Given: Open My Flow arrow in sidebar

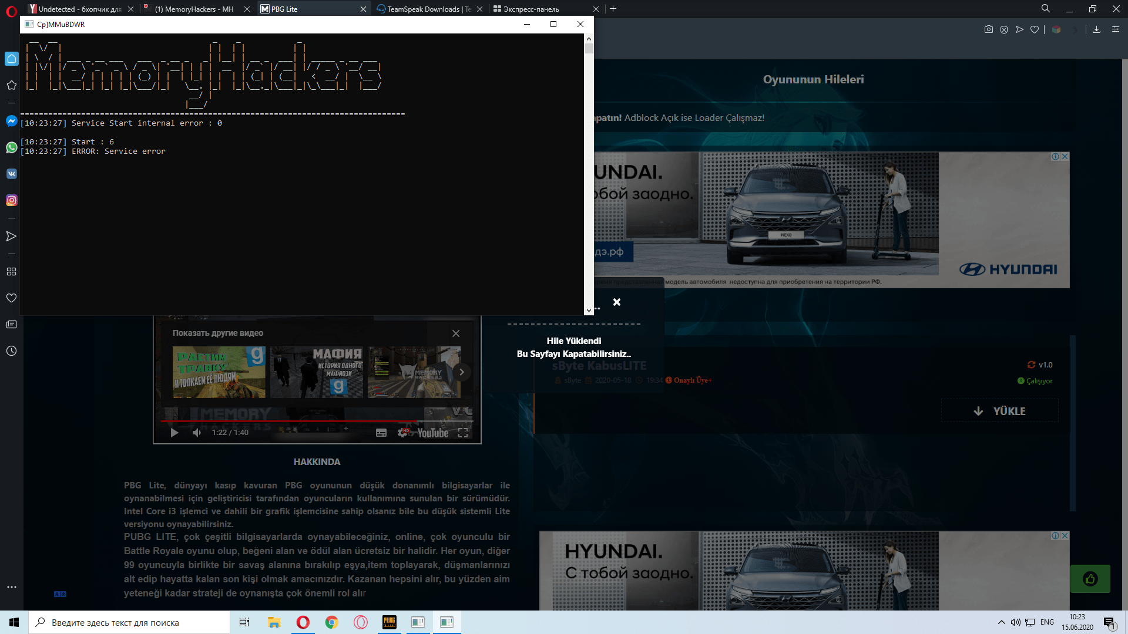Looking at the screenshot, I should click(11, 236).
